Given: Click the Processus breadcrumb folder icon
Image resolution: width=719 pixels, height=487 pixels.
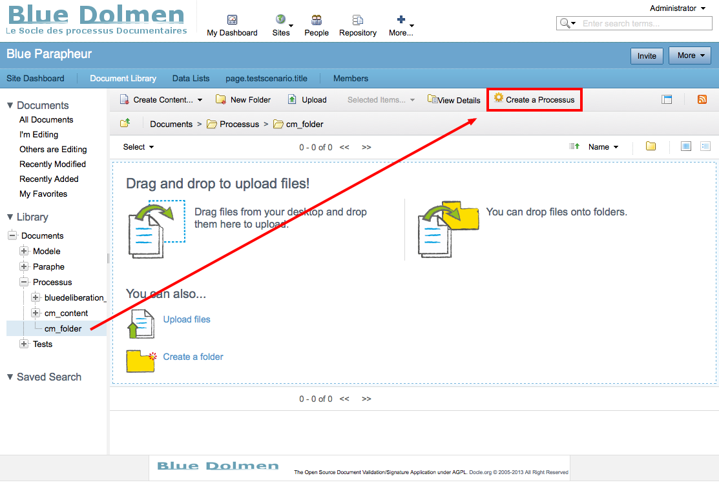Looking at the screenshot, I should 211,124.
